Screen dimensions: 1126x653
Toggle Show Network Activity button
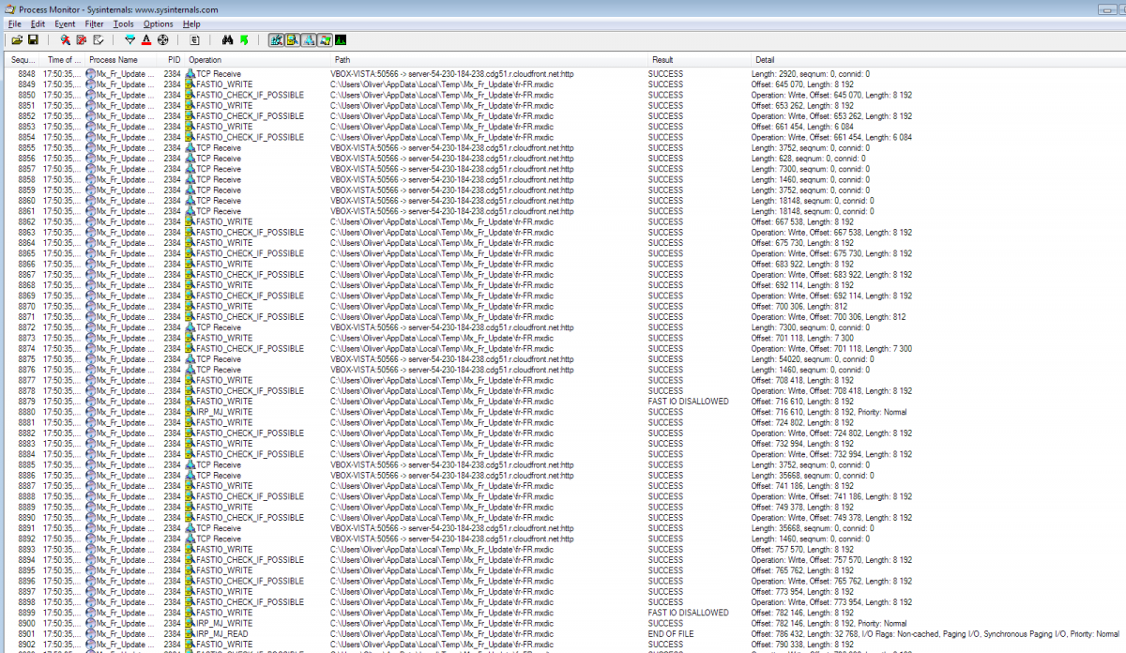pos(308,40)
